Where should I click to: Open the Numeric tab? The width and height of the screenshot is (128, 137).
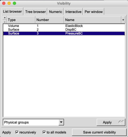click(55, 12)
